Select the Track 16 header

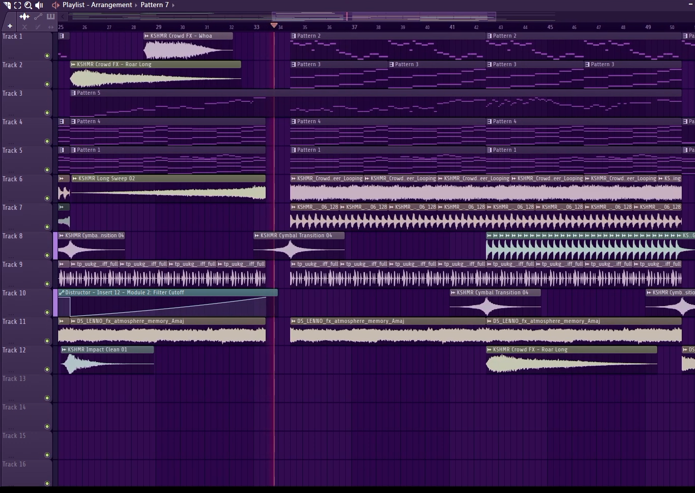[26, 474]
